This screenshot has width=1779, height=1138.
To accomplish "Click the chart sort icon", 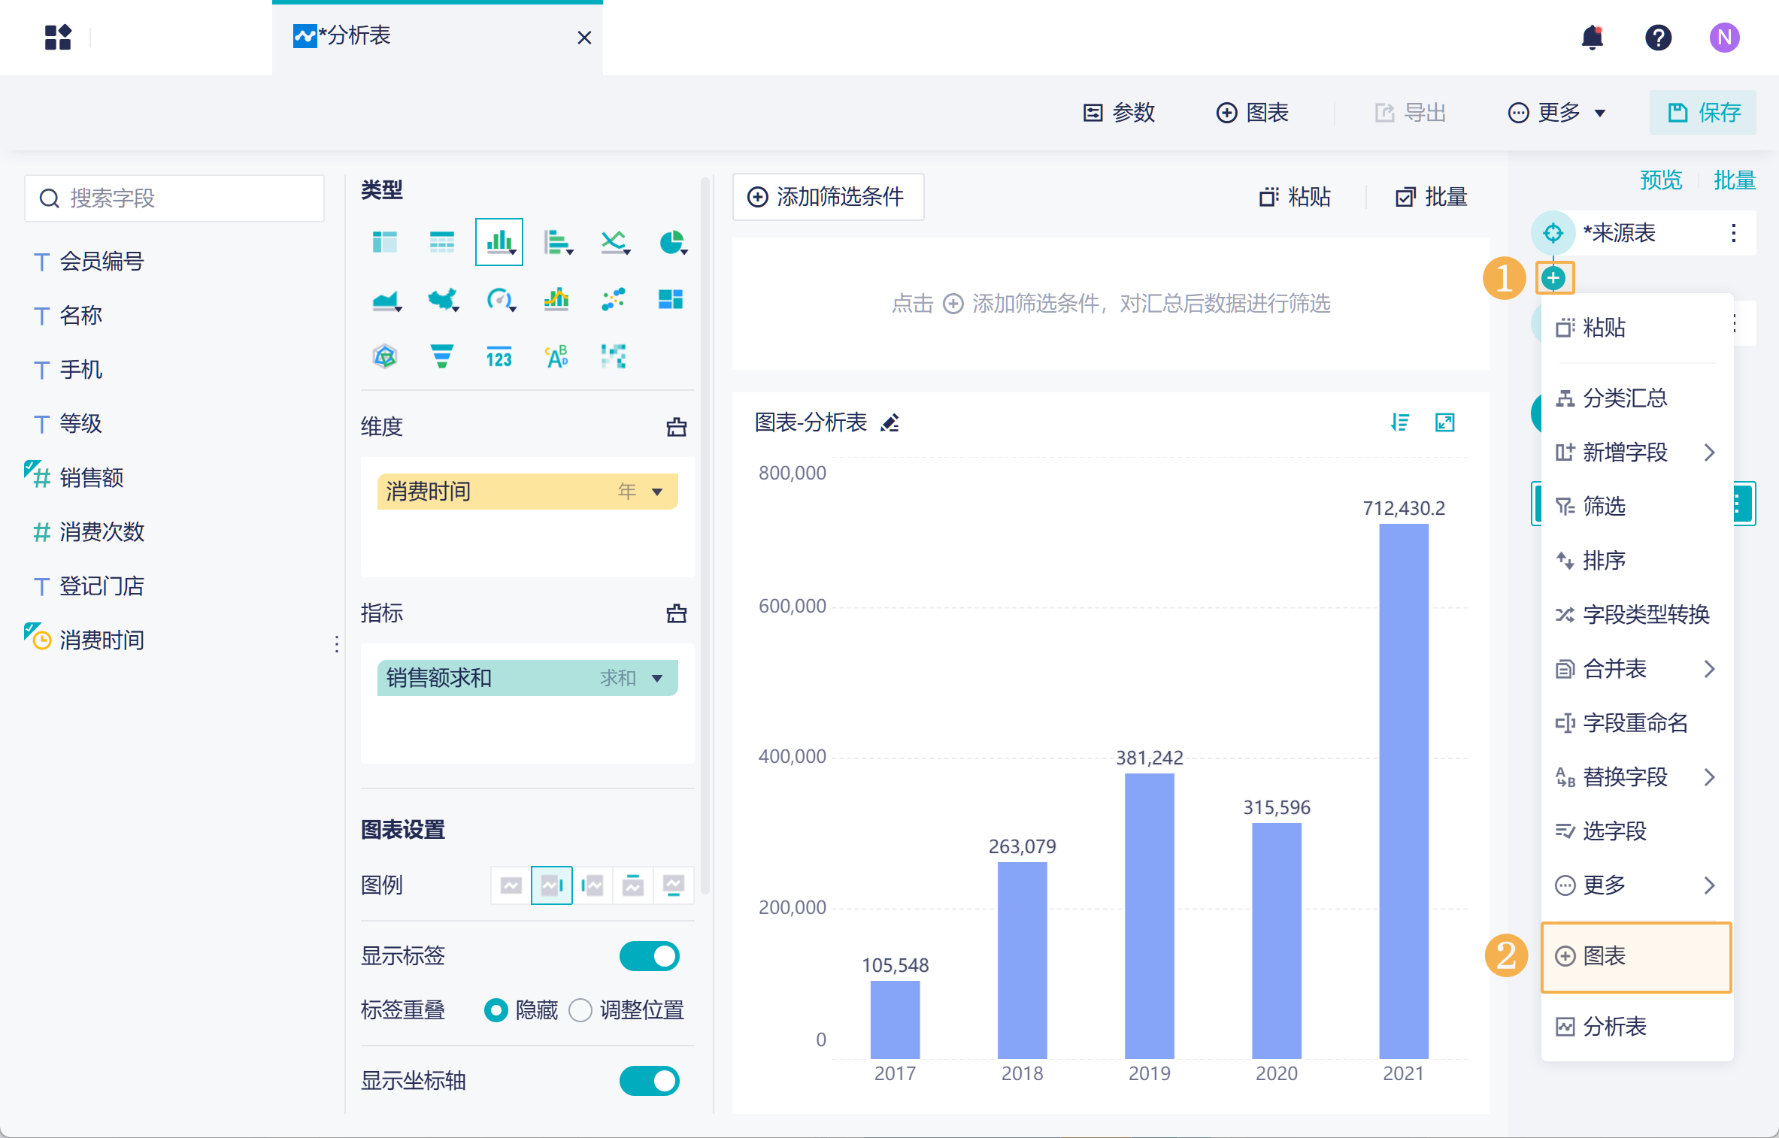I will [1399, 422].
